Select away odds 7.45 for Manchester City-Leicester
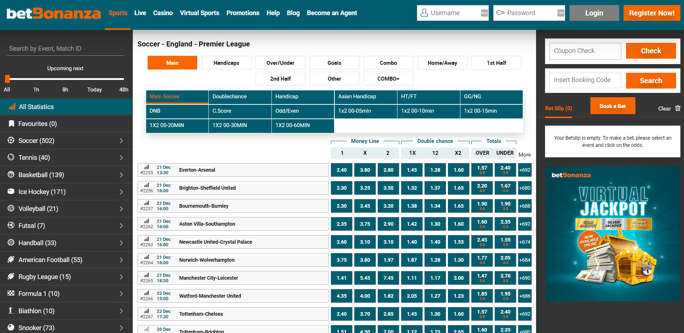Viewport: 684px width, 333px height. 388,278
